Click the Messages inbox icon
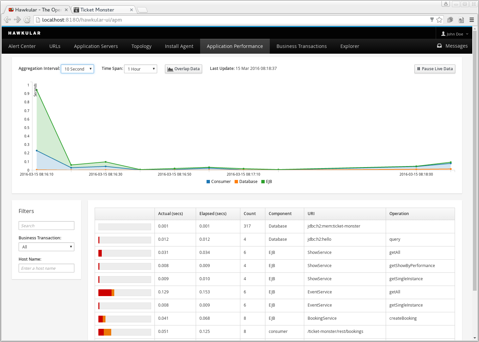Viewport: 479px width, 342px height. 439,46
